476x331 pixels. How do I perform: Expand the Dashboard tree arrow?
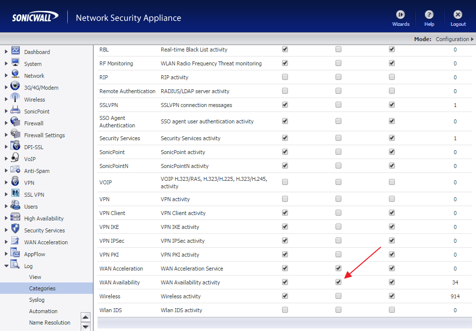[6, 52]
